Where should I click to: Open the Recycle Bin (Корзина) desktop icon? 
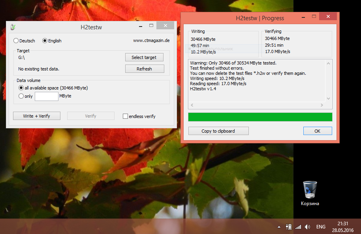click(310, 192)
